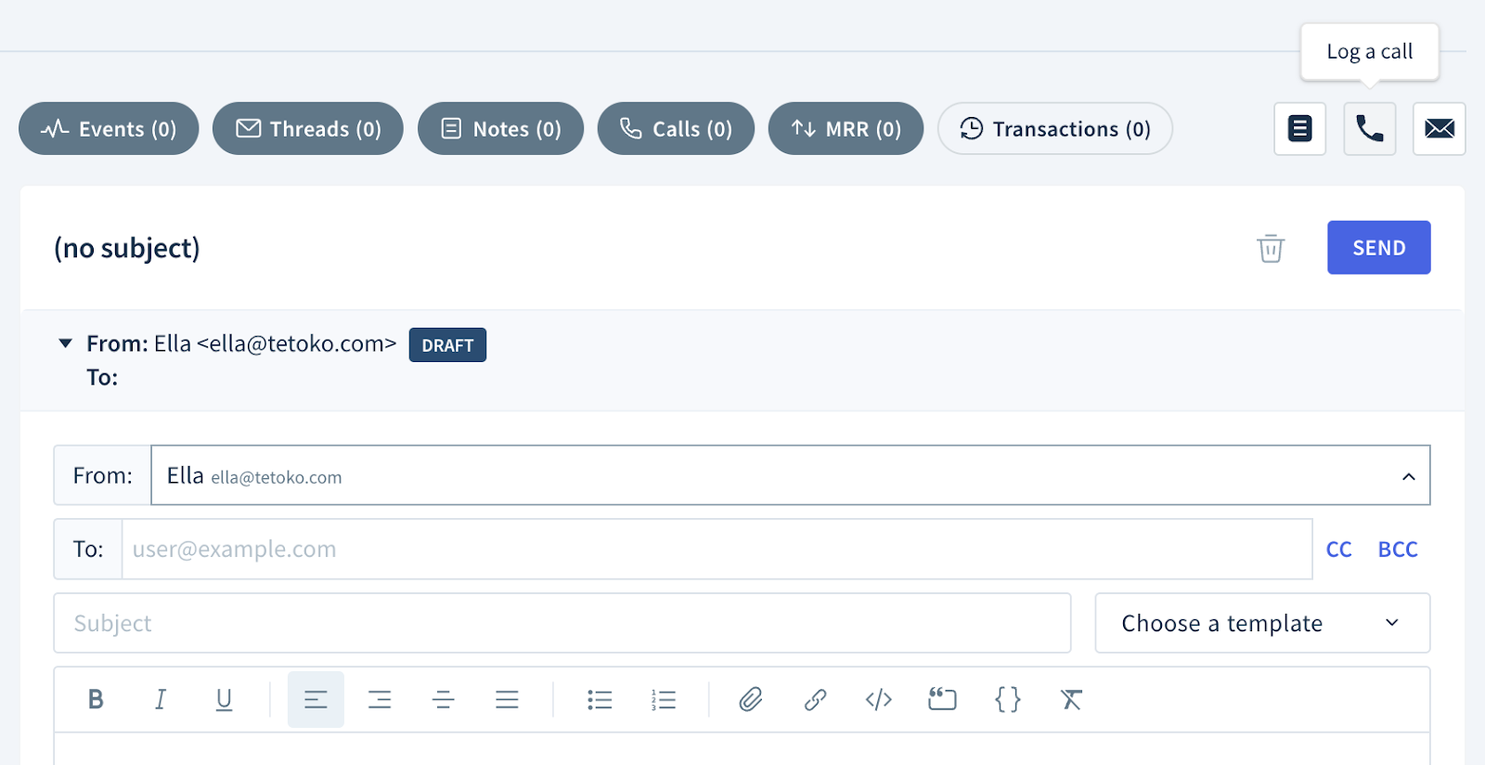Viewport: 1485px width, 765px height.
Task: Insert a link
Action: (815, 699)
